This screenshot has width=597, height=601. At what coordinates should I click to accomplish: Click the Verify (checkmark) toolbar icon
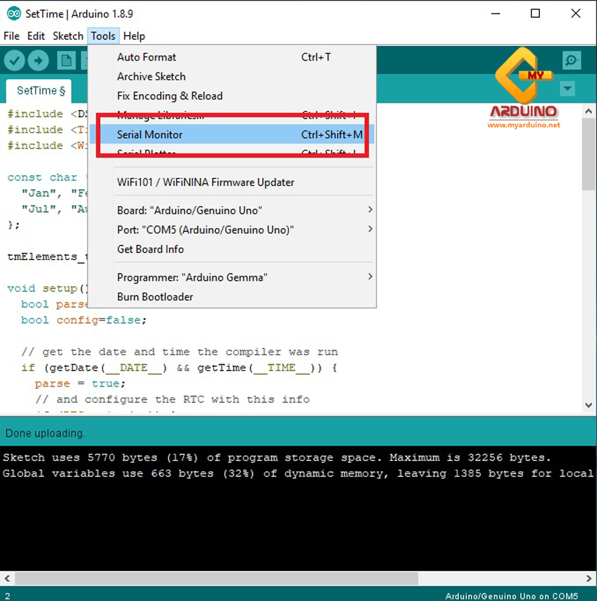coord(14,60)
